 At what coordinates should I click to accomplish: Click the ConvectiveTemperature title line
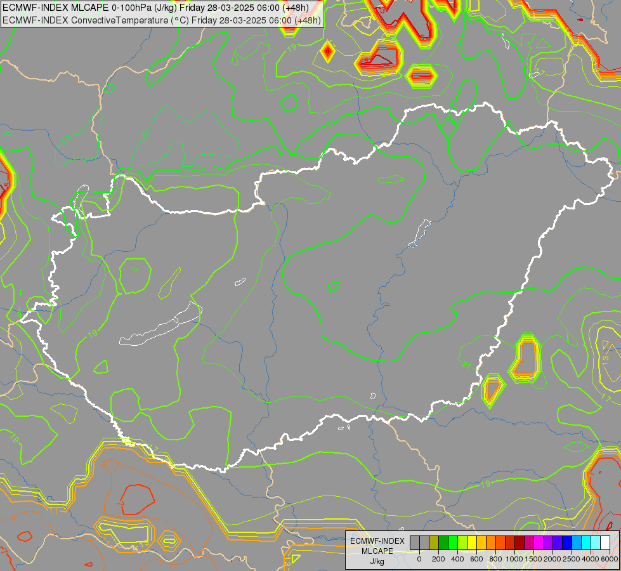pos(162,20)
